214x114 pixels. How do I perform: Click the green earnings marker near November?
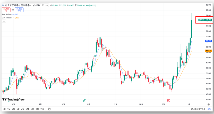point(85,101)
